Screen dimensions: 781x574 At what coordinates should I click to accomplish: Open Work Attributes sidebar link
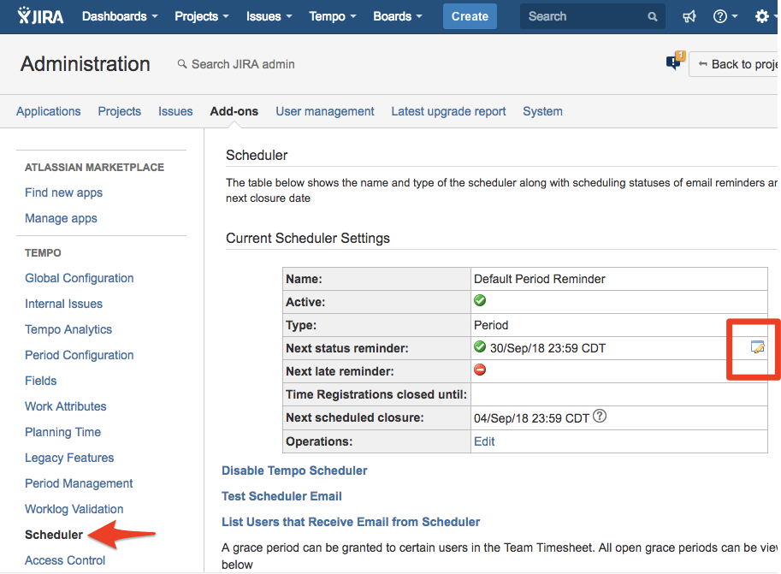tap(66, 406)
